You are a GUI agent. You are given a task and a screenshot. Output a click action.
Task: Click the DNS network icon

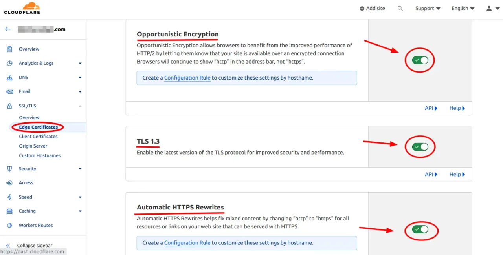pyautogui.click(x=10, y=77)
